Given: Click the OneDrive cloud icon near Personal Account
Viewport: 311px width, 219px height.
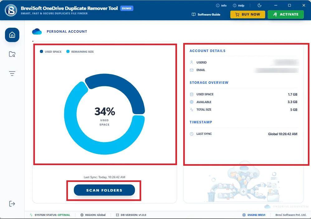Looking at the screenshot, I should point(37,31).
